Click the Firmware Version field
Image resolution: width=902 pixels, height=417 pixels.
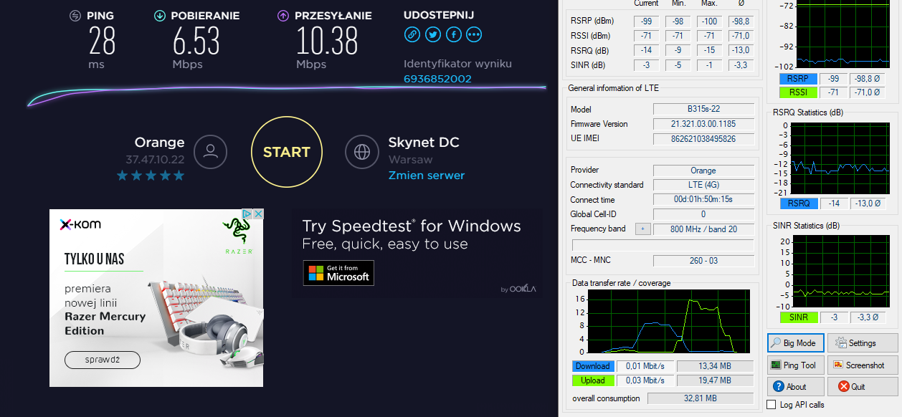tap(703, 124)
